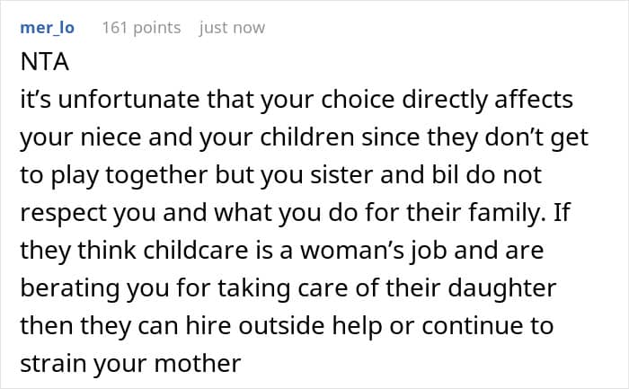
Task: Click the phrase woman's job
Action: (374, 251)
